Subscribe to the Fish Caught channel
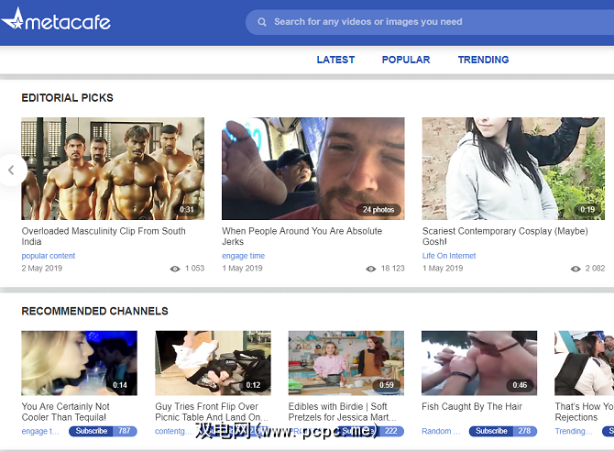Viewport: 614px width, 452px height. [x=491, y=431]
